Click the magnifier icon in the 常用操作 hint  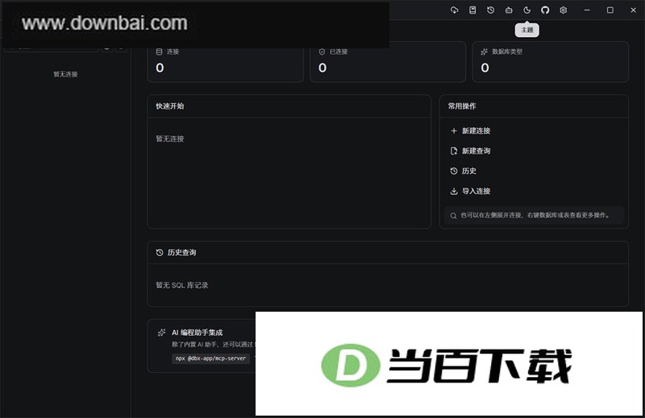pos(453,216)
